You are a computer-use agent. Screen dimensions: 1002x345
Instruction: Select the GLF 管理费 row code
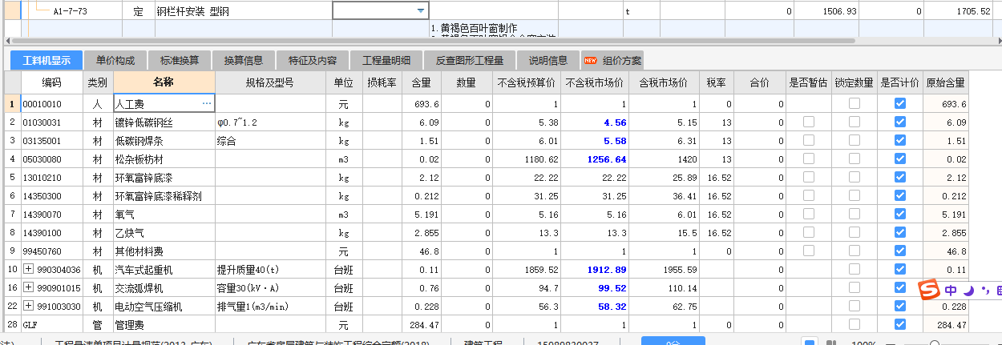click(x=51, y=325)
